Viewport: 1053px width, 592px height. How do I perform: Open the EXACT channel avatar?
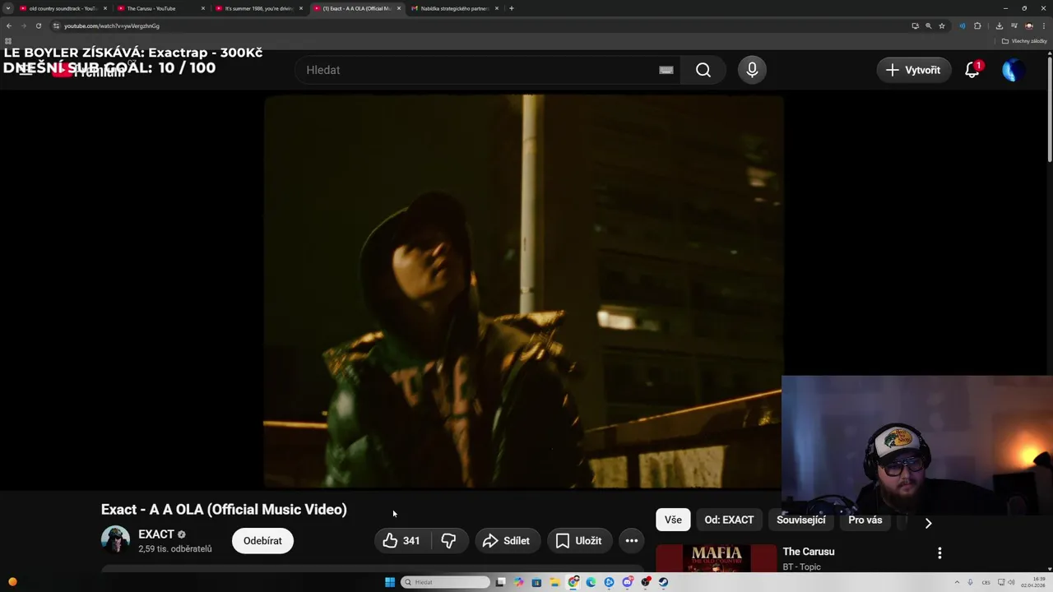[x=115, y=540]
